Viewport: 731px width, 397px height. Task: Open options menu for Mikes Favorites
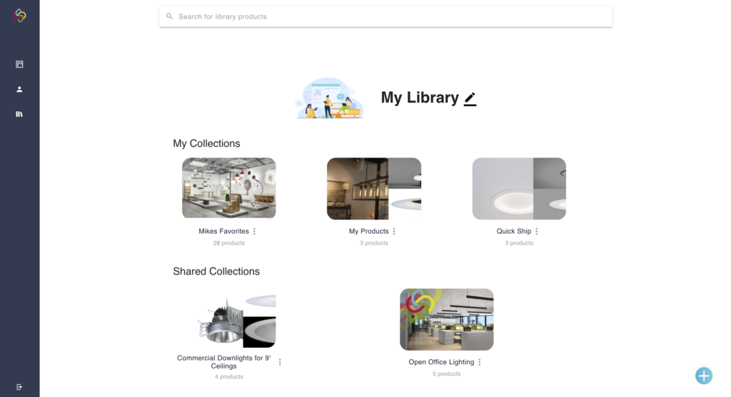pyautogui.click(x=254, y=232)
